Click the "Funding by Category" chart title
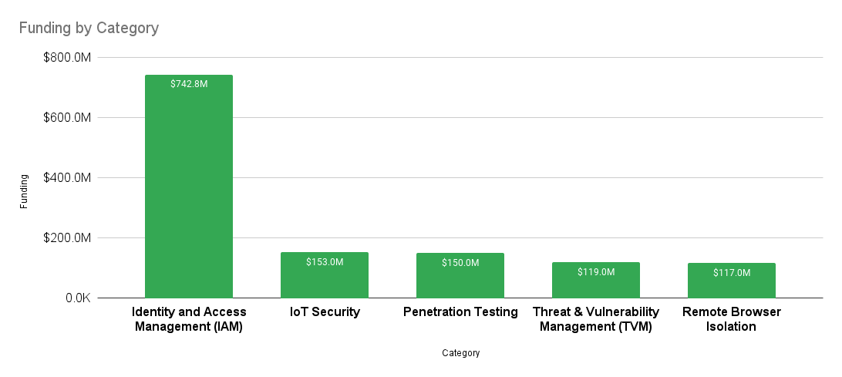 tap(89, 29)
